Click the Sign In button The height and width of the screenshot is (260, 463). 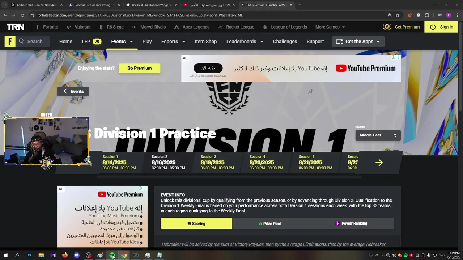click(441, 27)
